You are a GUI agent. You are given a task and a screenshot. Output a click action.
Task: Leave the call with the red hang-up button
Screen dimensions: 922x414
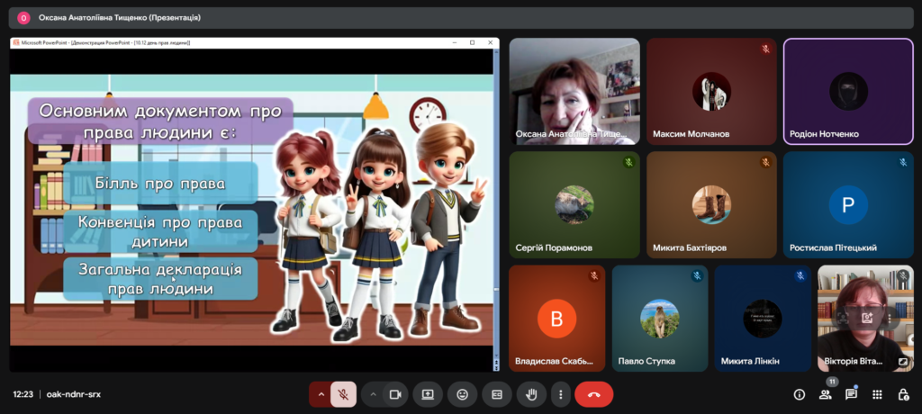(x=593, y=394)
